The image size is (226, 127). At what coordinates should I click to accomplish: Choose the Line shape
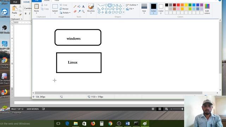coord(99,5)
